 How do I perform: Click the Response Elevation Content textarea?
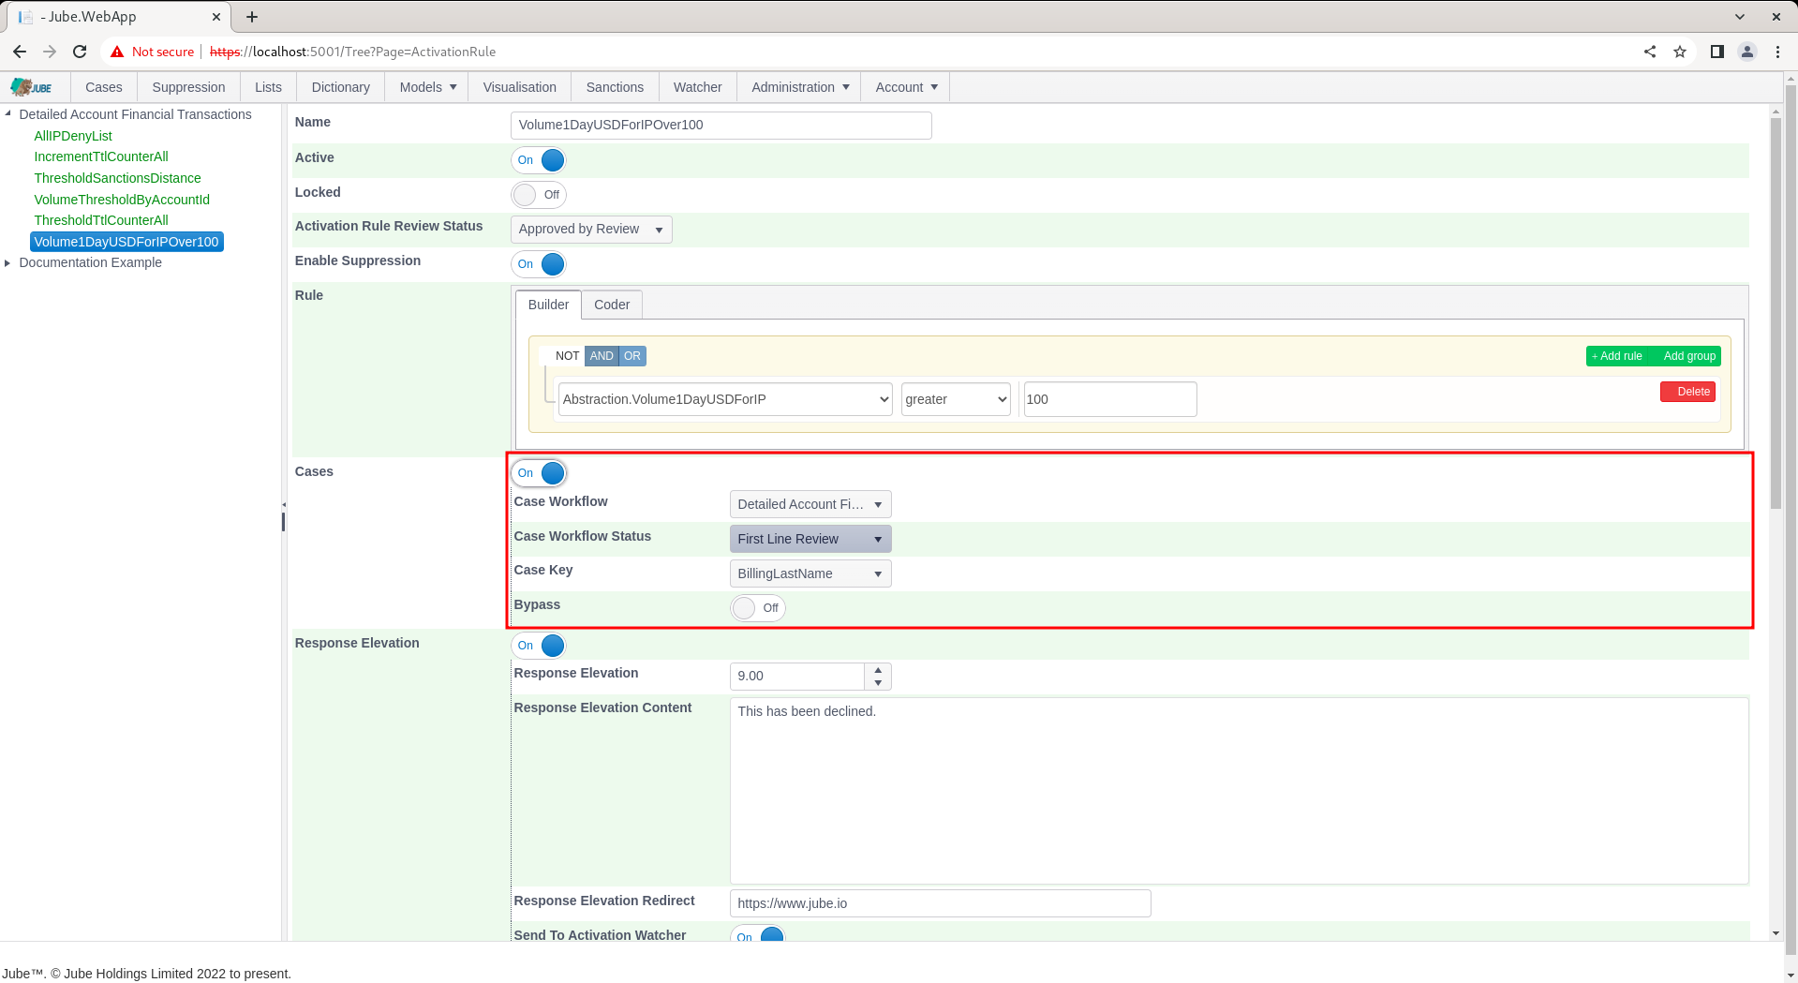point(1240,791)
